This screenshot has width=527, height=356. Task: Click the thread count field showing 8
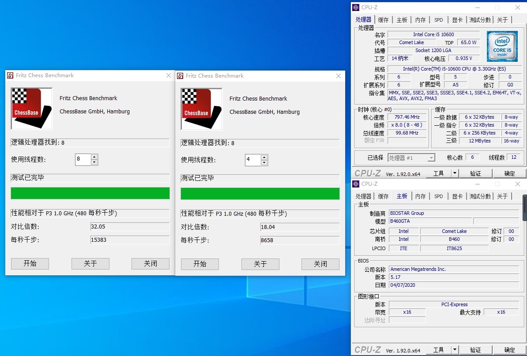point(83,160)
